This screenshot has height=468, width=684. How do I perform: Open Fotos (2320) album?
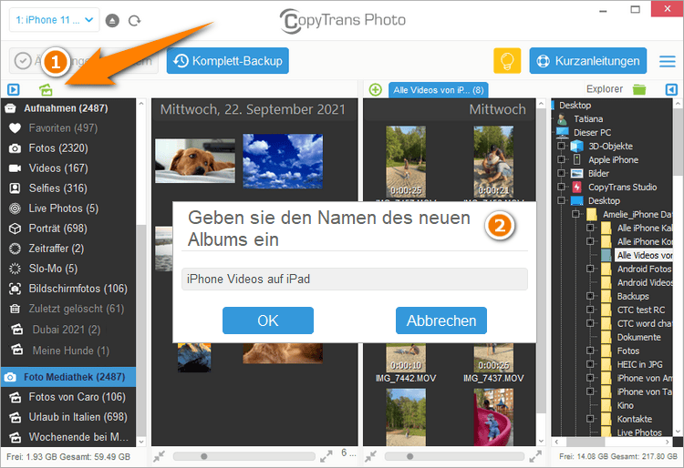click(x=68, y=148)
